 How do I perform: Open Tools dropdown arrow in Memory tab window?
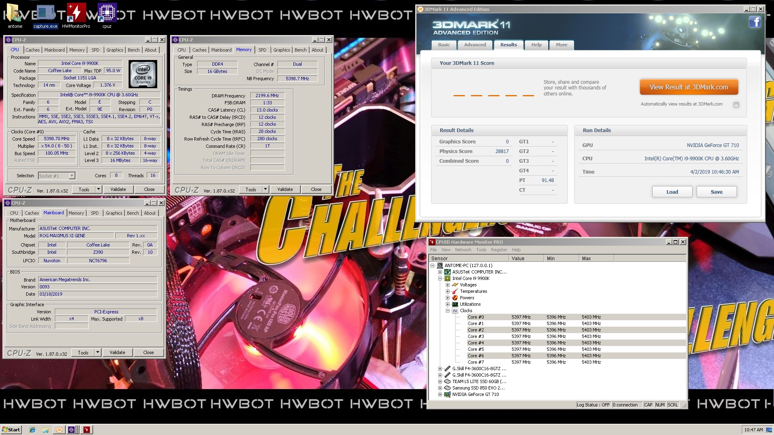tap(265, 189)
